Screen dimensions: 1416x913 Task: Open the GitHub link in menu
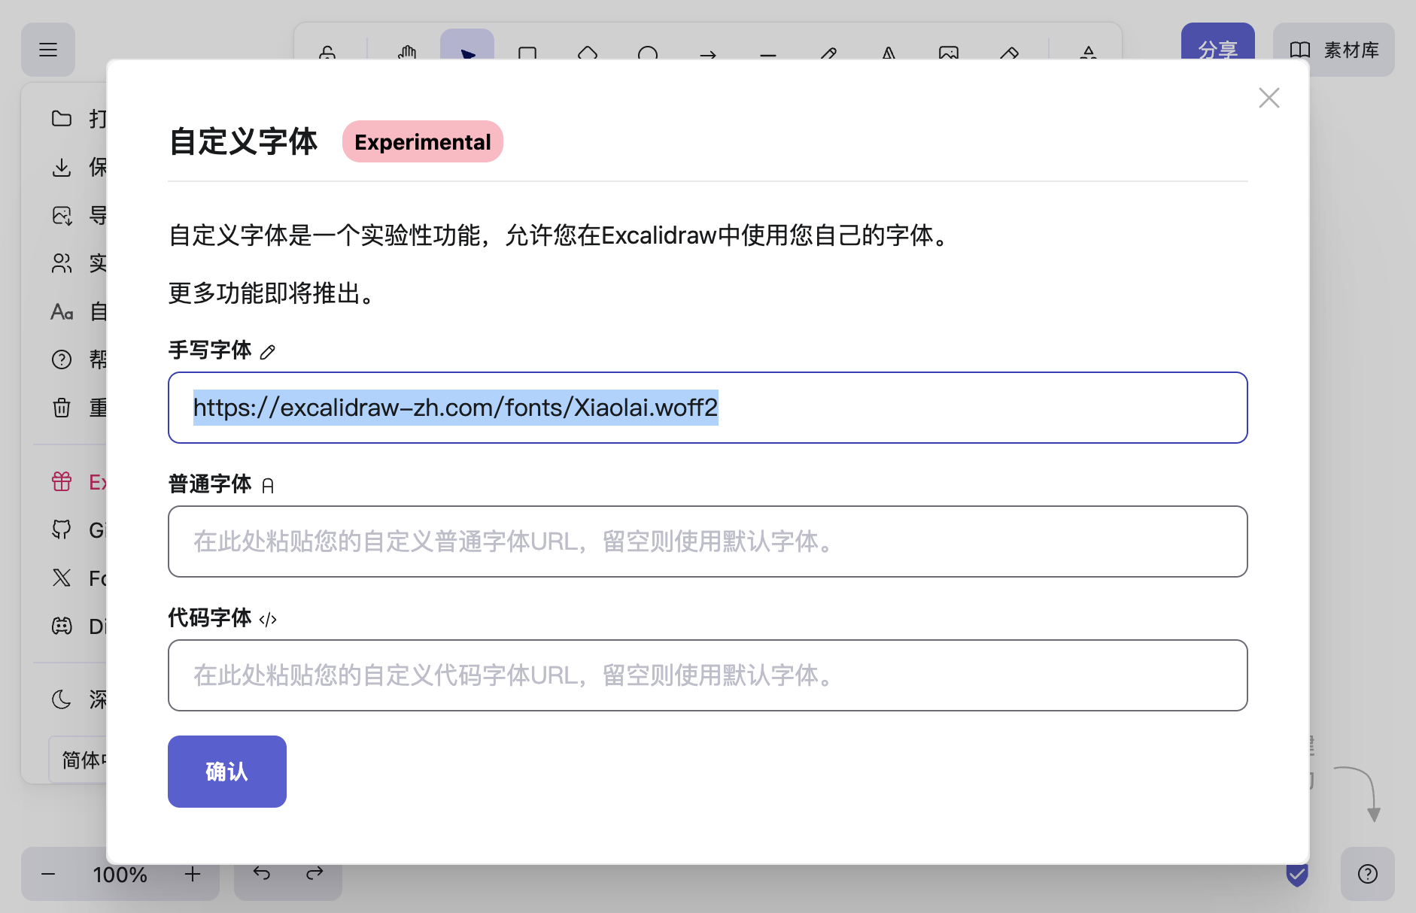click(71, 529)
